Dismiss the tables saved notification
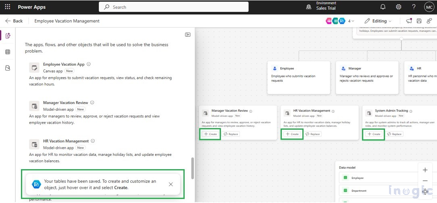Screen dimensions: 437x203 click(171, 184)
